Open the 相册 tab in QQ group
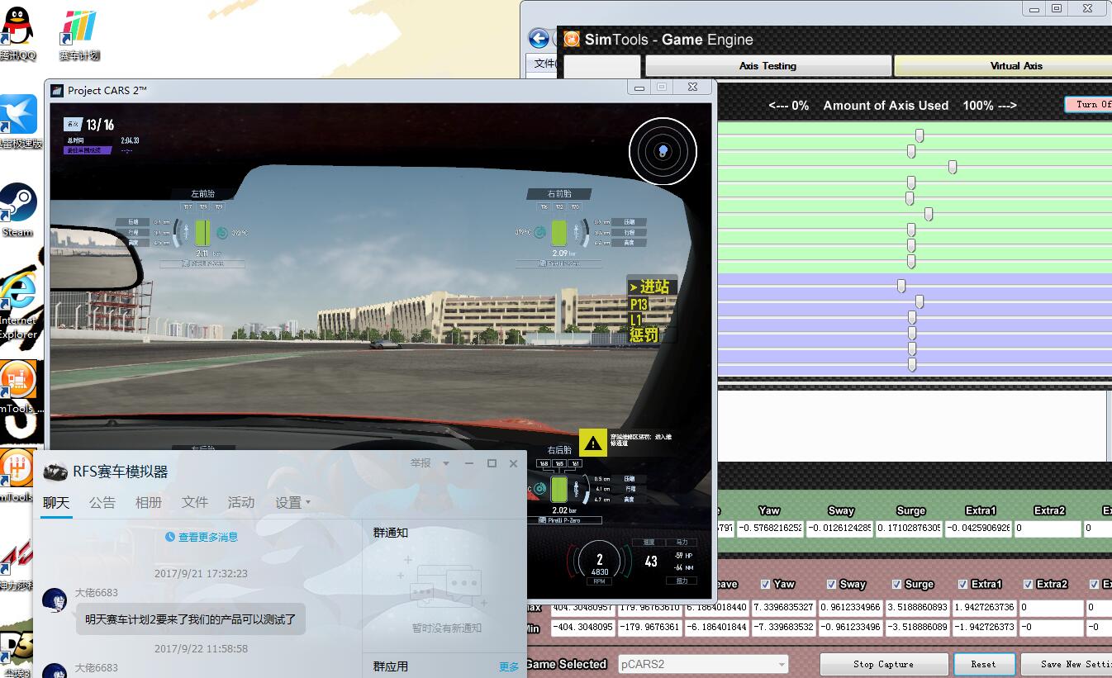The width and height of the screenshot is (1112, 678). tap(149, 502)
